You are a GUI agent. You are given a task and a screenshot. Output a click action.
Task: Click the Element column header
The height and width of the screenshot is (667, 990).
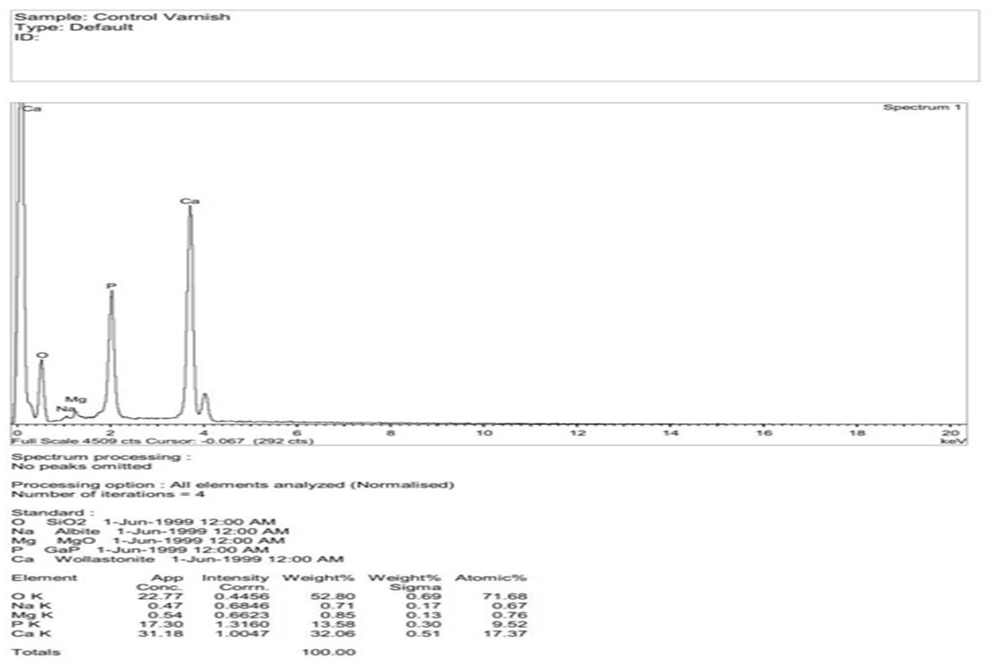coord(44,578)
